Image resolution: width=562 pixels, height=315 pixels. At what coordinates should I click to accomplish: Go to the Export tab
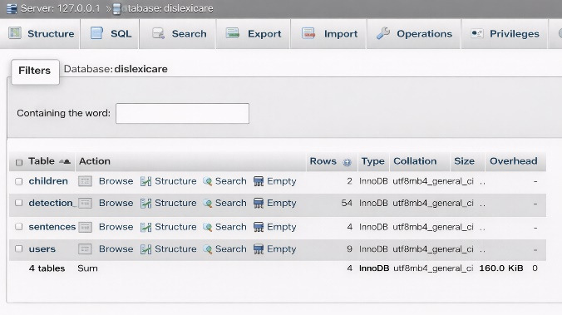click(x=253, y=34)
